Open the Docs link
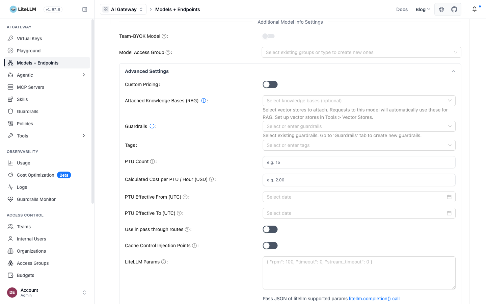Viewport: 486px width, 304px height. 402,9
